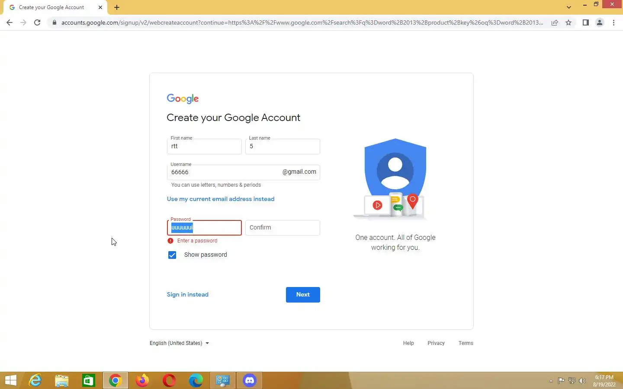The image size is (623, 389).
Task: Reload the page with refresh icon
Action: tap(37, 22)
